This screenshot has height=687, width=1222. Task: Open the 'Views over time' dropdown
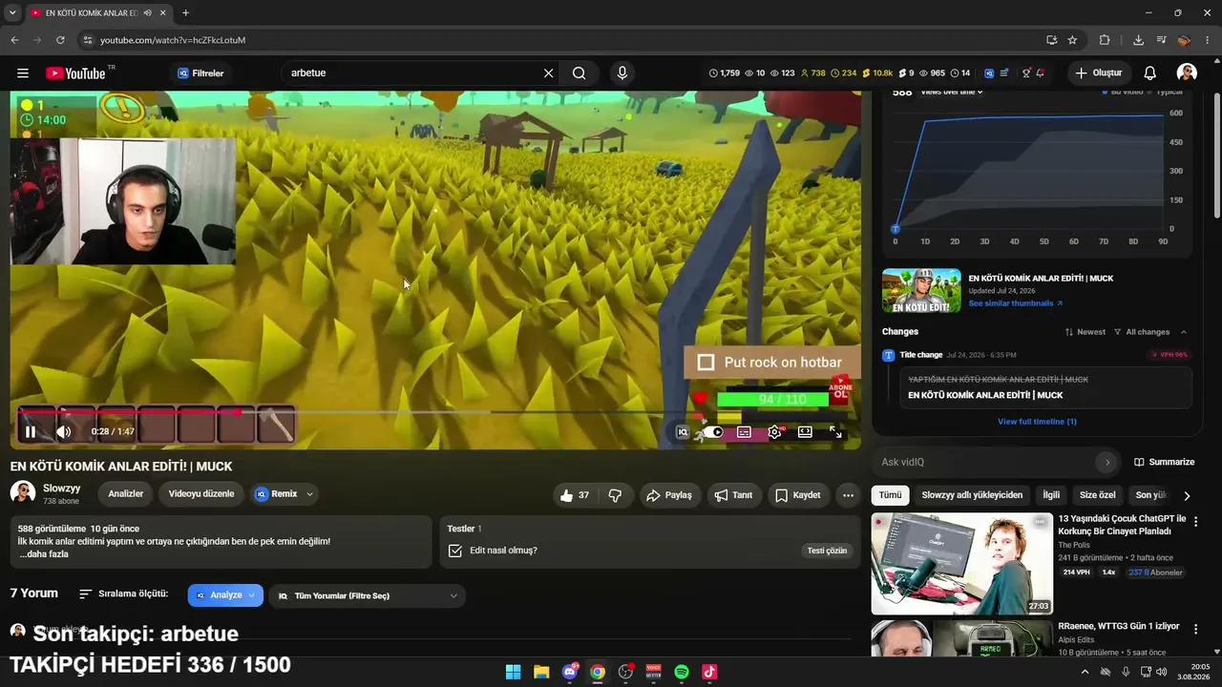951,93
